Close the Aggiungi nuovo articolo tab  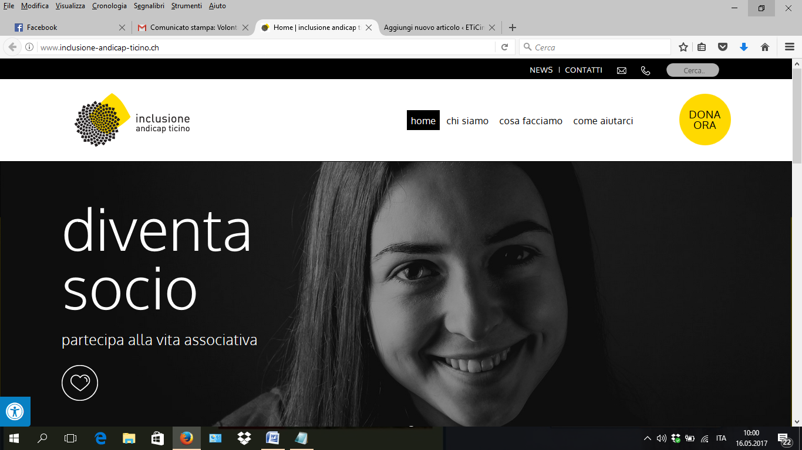tap(492, 28)
